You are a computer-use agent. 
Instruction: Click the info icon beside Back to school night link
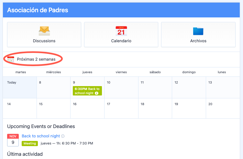(x=63, y=136)
